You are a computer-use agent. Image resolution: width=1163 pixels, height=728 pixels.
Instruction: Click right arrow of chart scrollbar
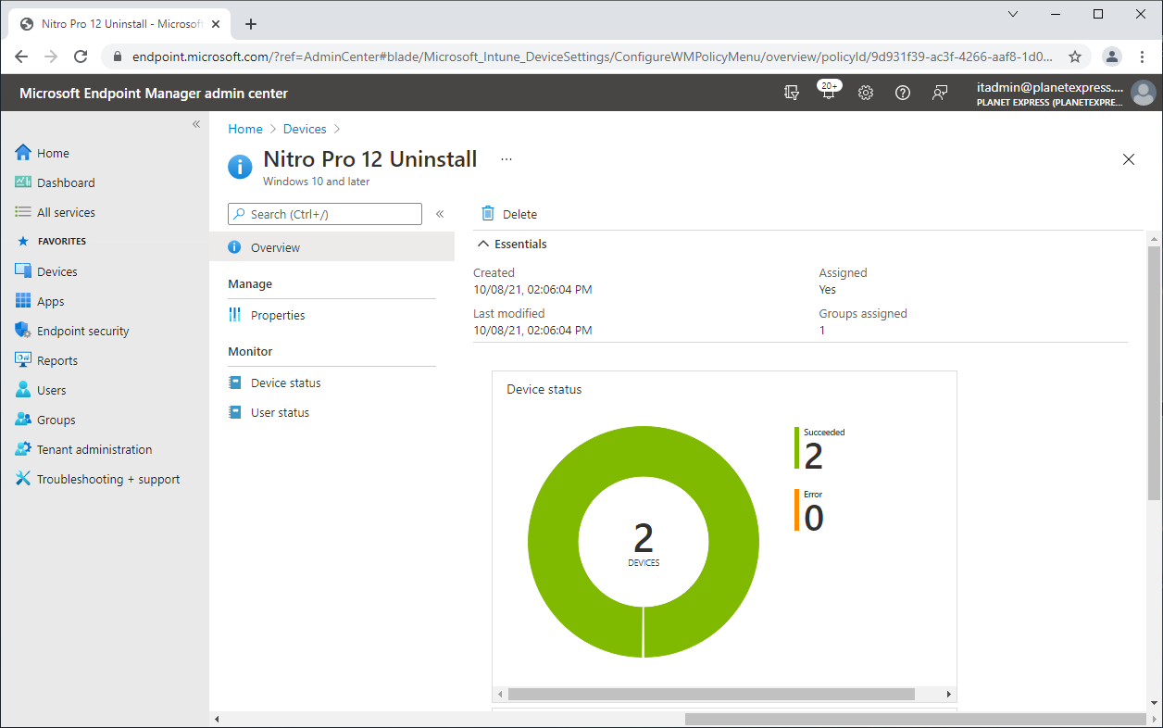[948, 694]
